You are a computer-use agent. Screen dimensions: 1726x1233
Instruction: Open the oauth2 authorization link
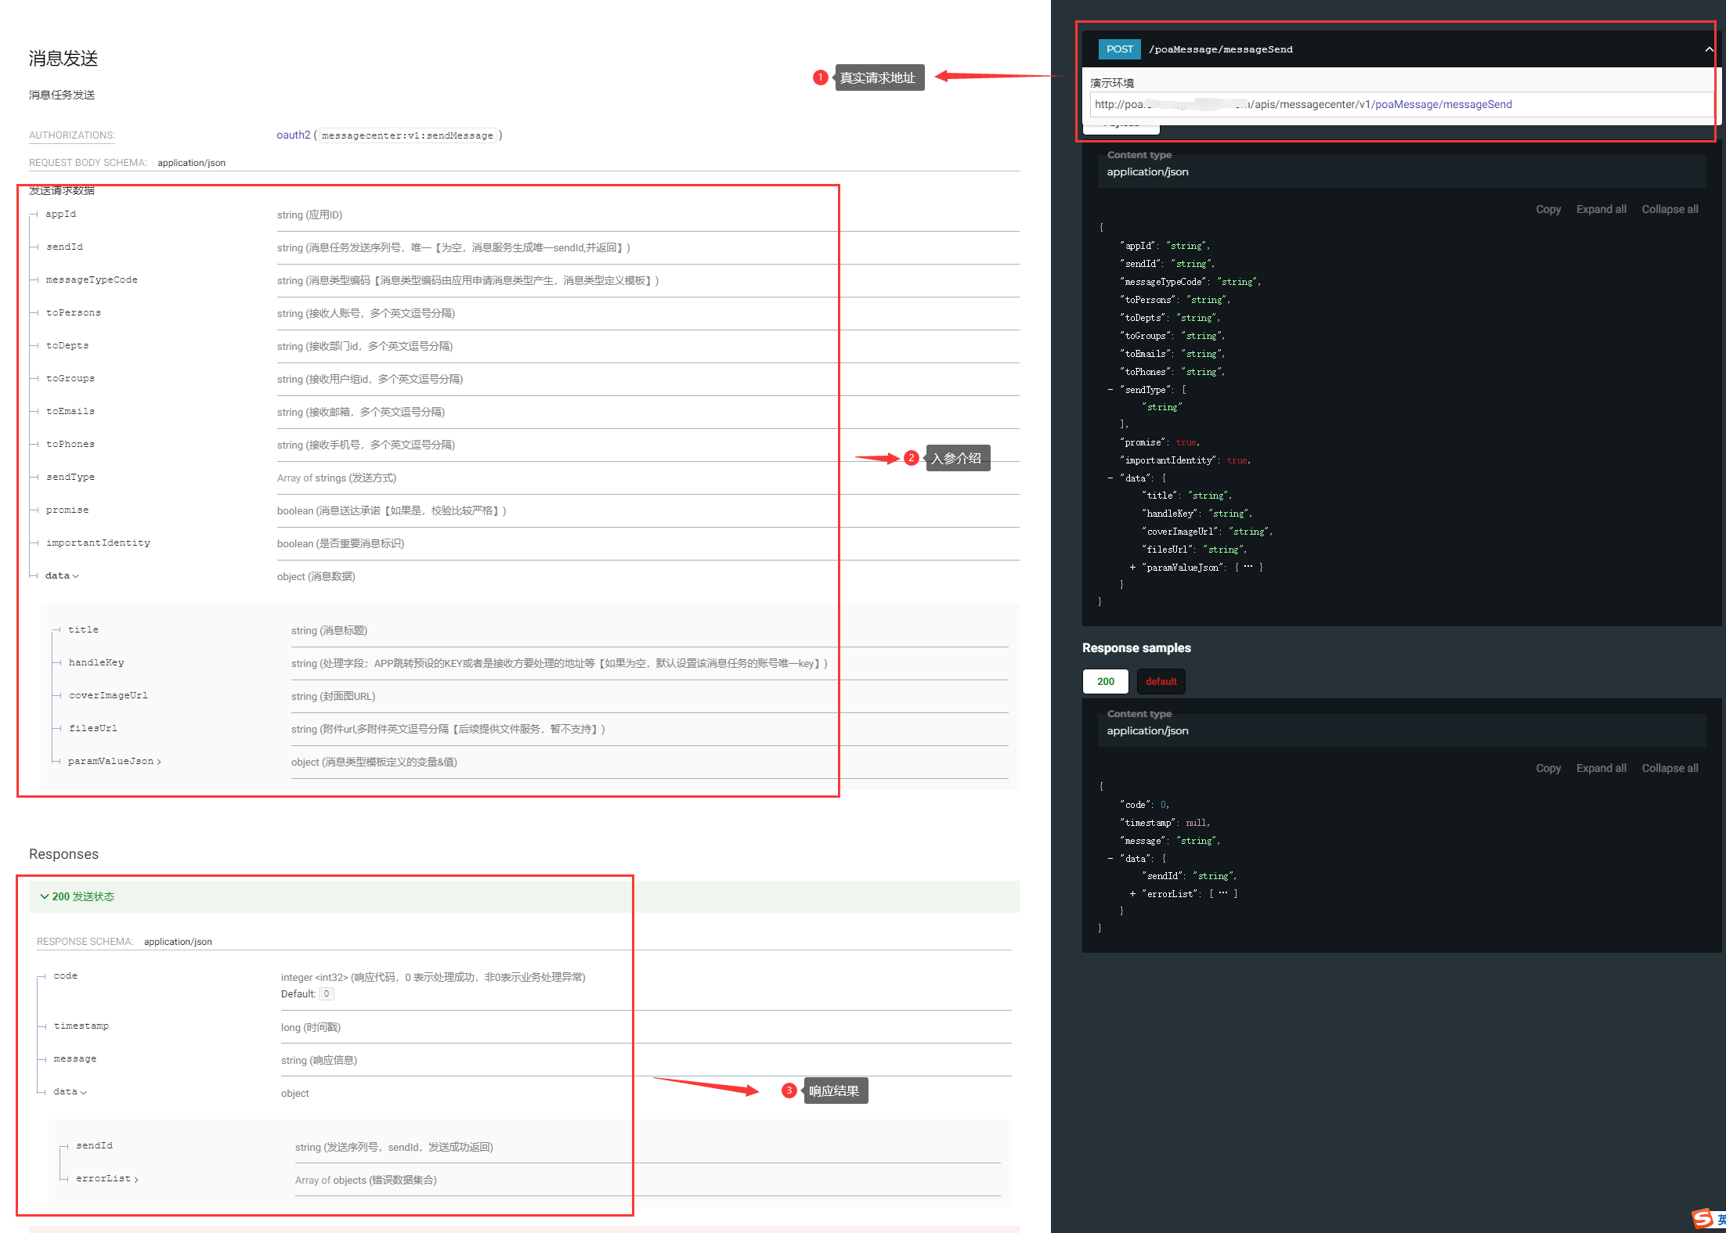click(293, 135)
